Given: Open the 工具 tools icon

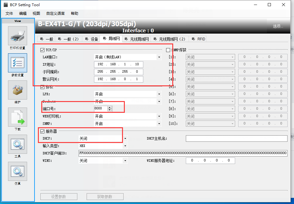Looking at the screenshot, I should (18, 144).
